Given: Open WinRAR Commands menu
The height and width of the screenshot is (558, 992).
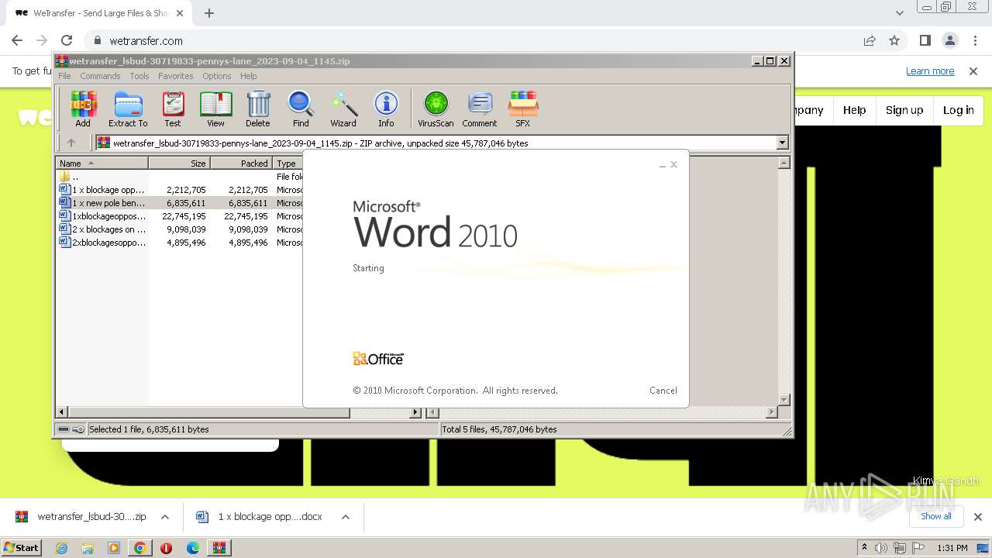Looking at the screenshot, I should click(100, 76).
